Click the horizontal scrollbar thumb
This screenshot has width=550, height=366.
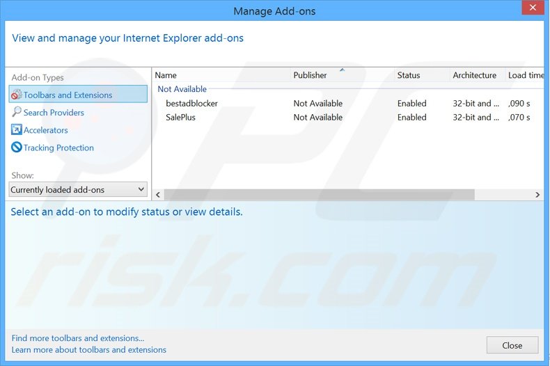click(319, 195)
